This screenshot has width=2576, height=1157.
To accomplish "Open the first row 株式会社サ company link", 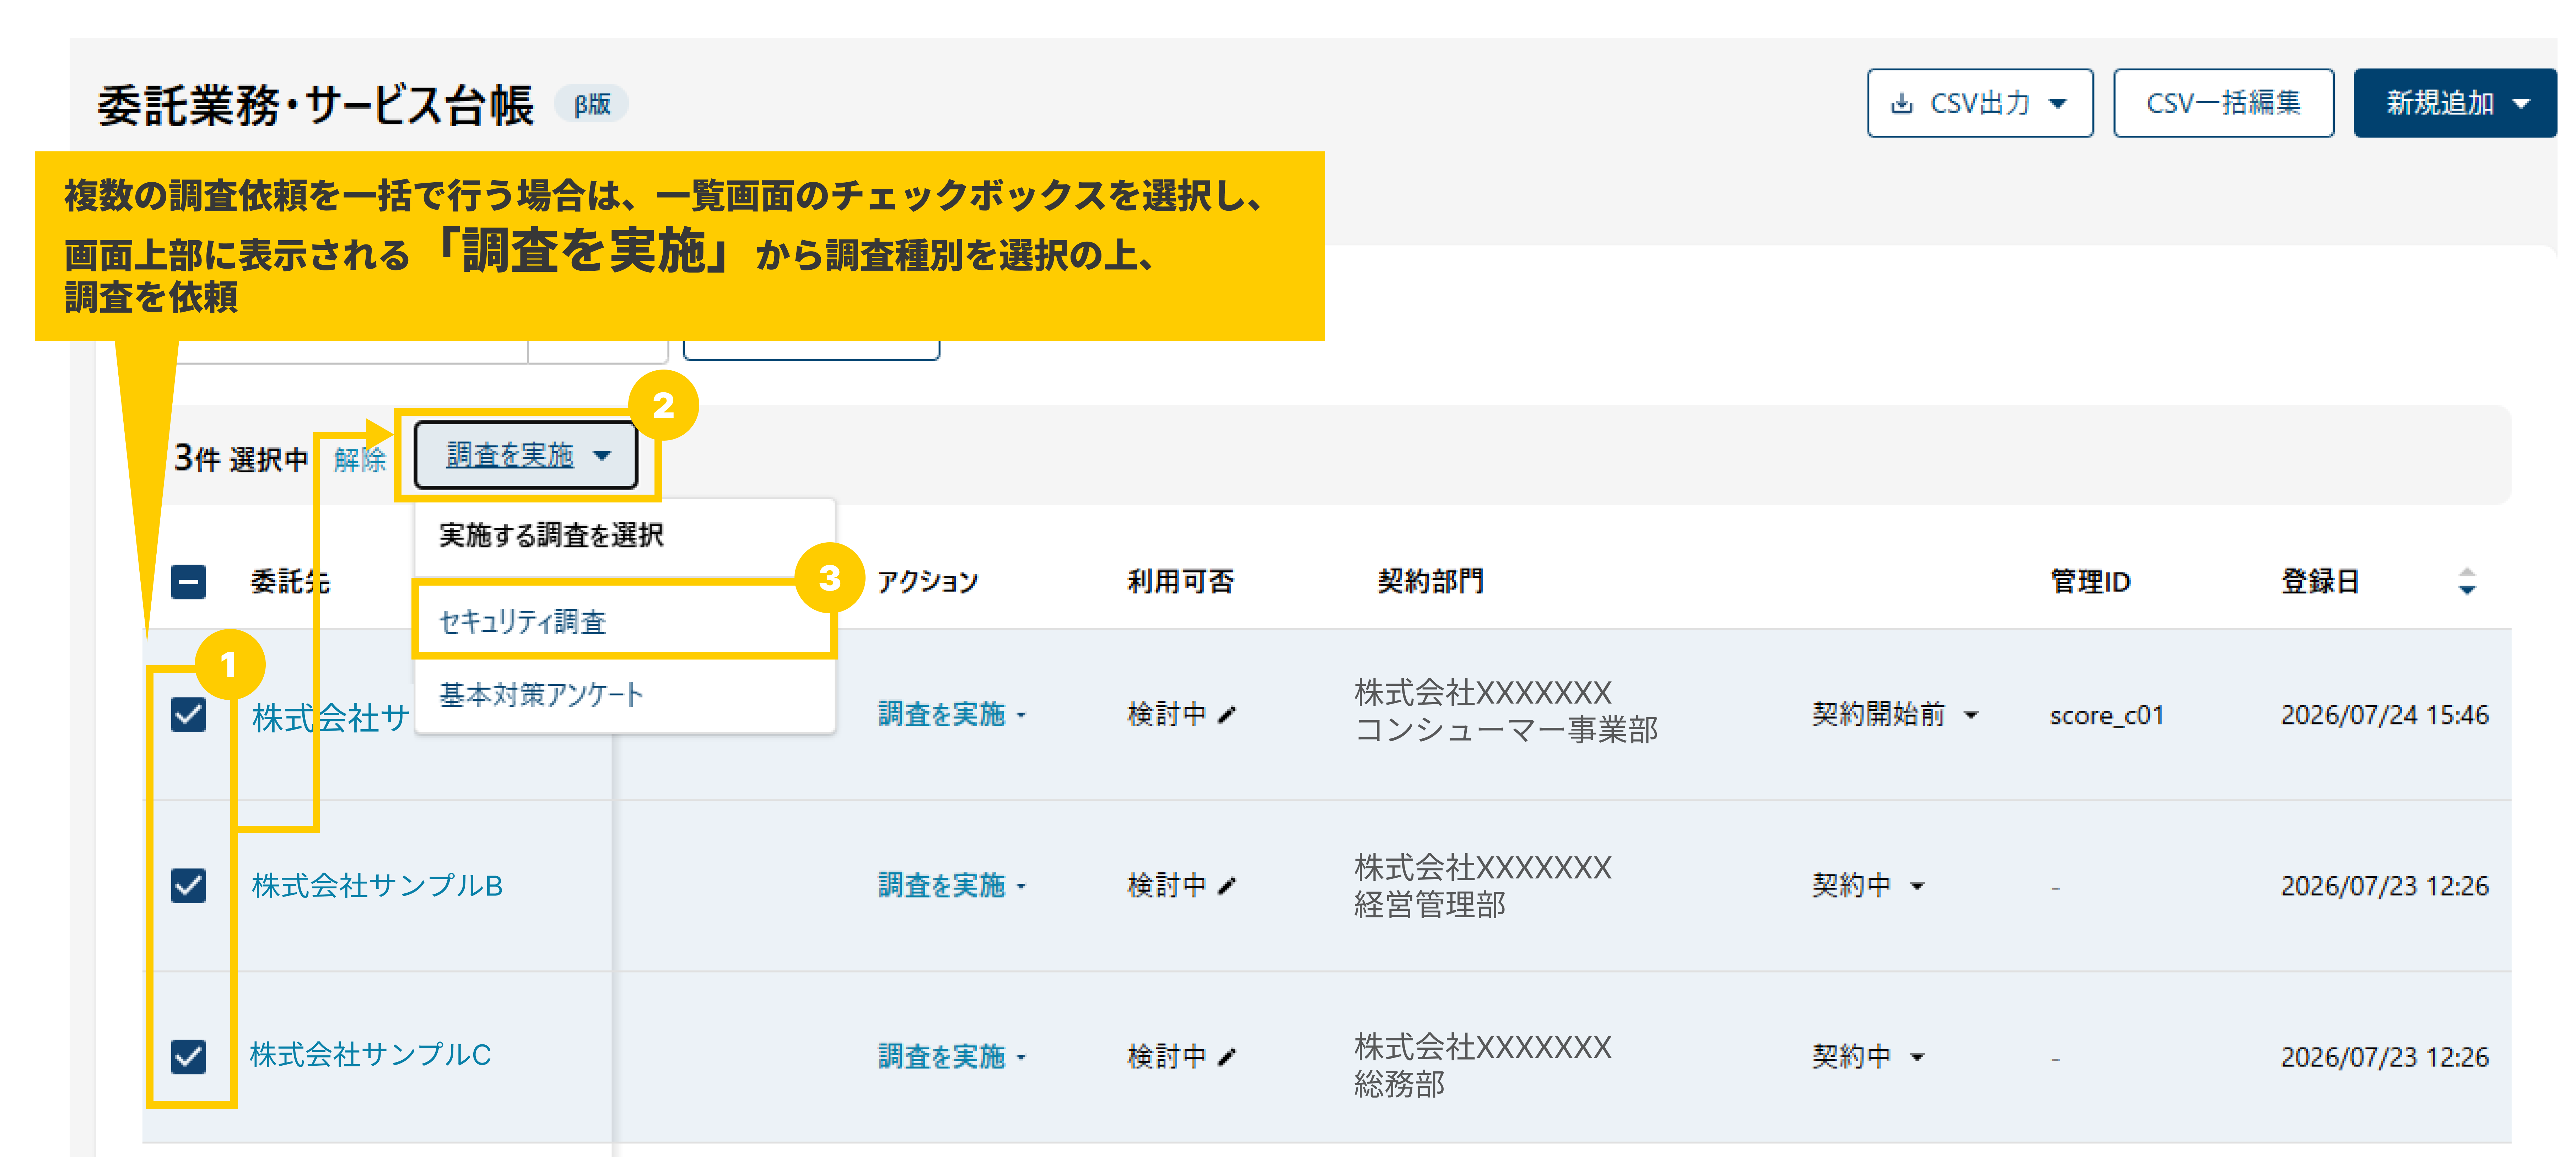I will (331, 718).
